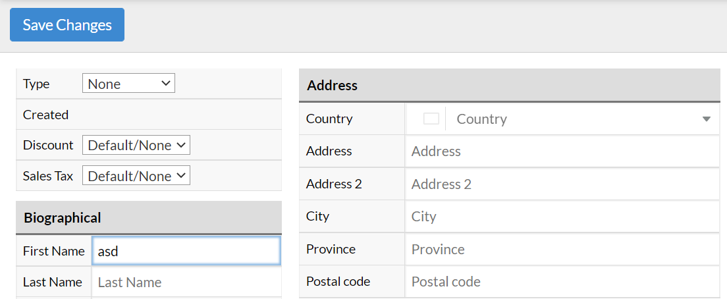
Task: Click the Save Changes button
Action: (67, 24)
